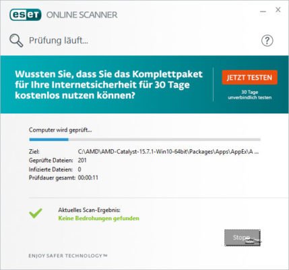This screenshot has height=270, width=289.
Task: Stop the running scan with Stopp button
Action: click(x=243, y=238)
